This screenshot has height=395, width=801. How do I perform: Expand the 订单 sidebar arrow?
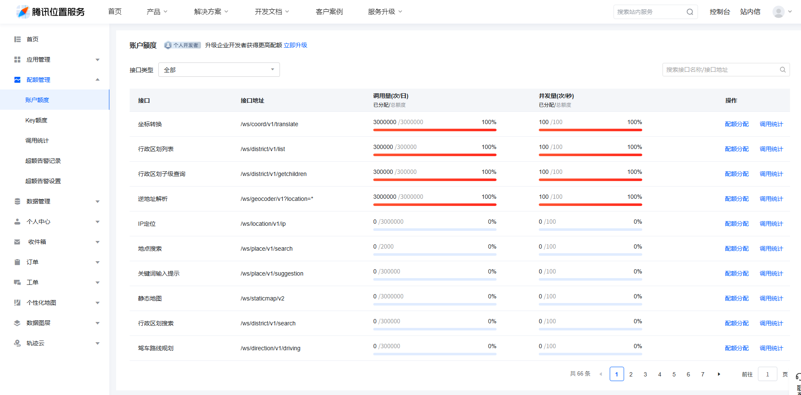click(x=98, y=262)
